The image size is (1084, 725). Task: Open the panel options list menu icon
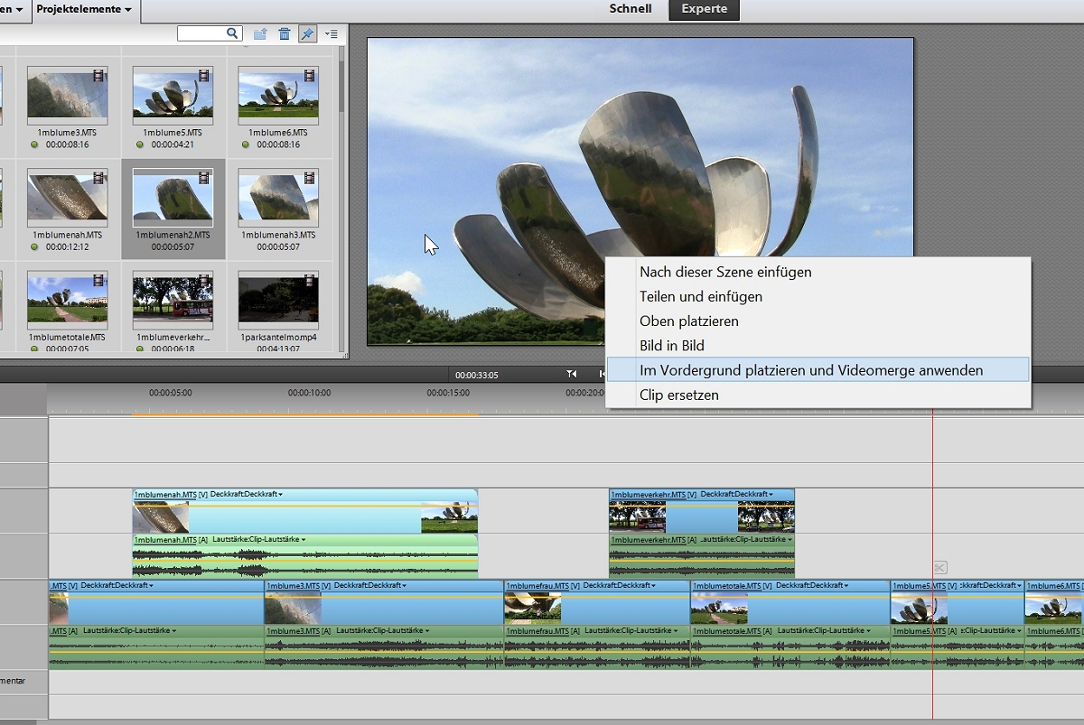(x=331, y=34)
